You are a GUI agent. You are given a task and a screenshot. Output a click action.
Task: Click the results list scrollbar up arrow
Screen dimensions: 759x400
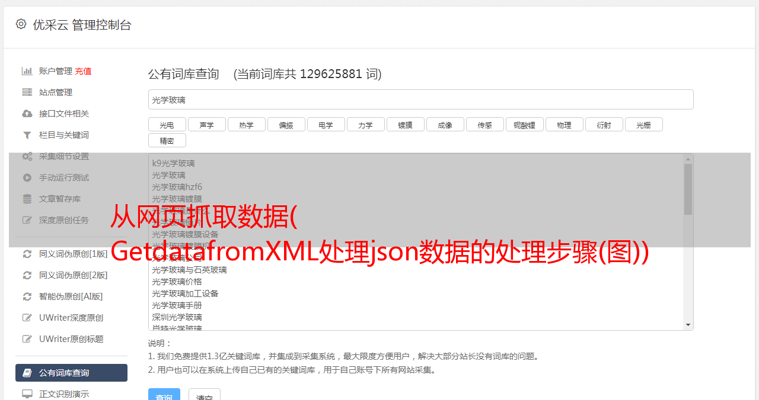pyautogui.click(x=688, y=159)
